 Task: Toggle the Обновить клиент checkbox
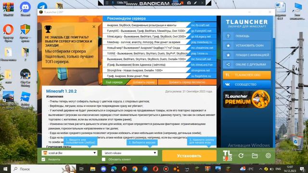[x=103, y=159]
